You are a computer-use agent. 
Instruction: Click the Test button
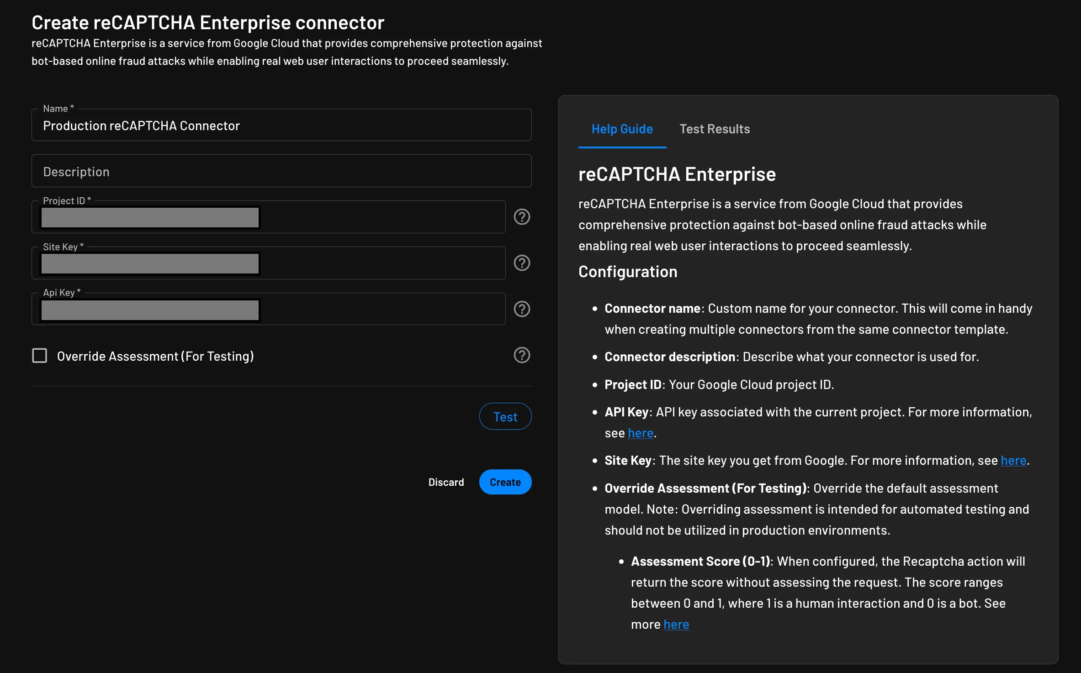[x=505, y=416]
